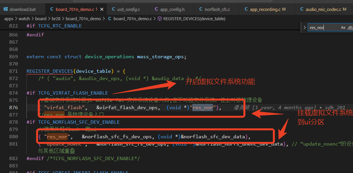Click the 'apps' breadcrumb segment
The width and height of the screenshot is (353, 173).
9,19
